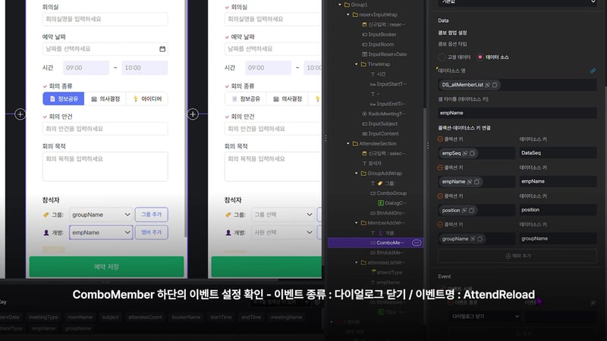Click the plus circle icon left of first preview
This screenshot has width=607, height=341.
click(x=20, y=114)
